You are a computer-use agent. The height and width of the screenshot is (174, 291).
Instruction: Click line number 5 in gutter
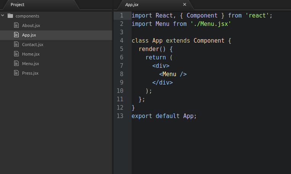(x=122, y=49)
